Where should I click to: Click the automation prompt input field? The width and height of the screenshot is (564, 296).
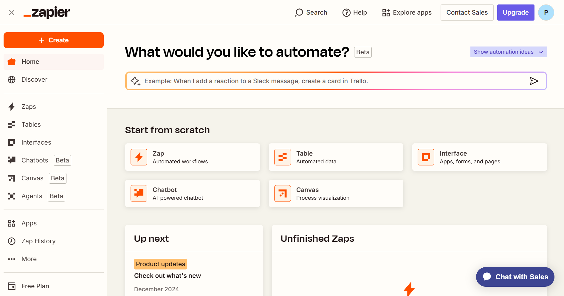(x=336, y=81)
